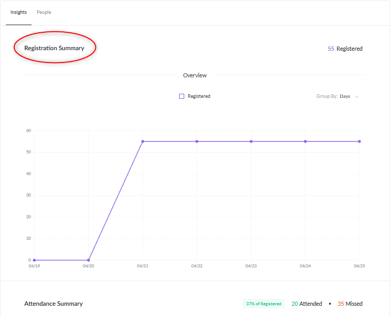390x316 pixels.
Task: Click the 04/23 chart data point
Action: pyautogui.click(x=251, y=141)
